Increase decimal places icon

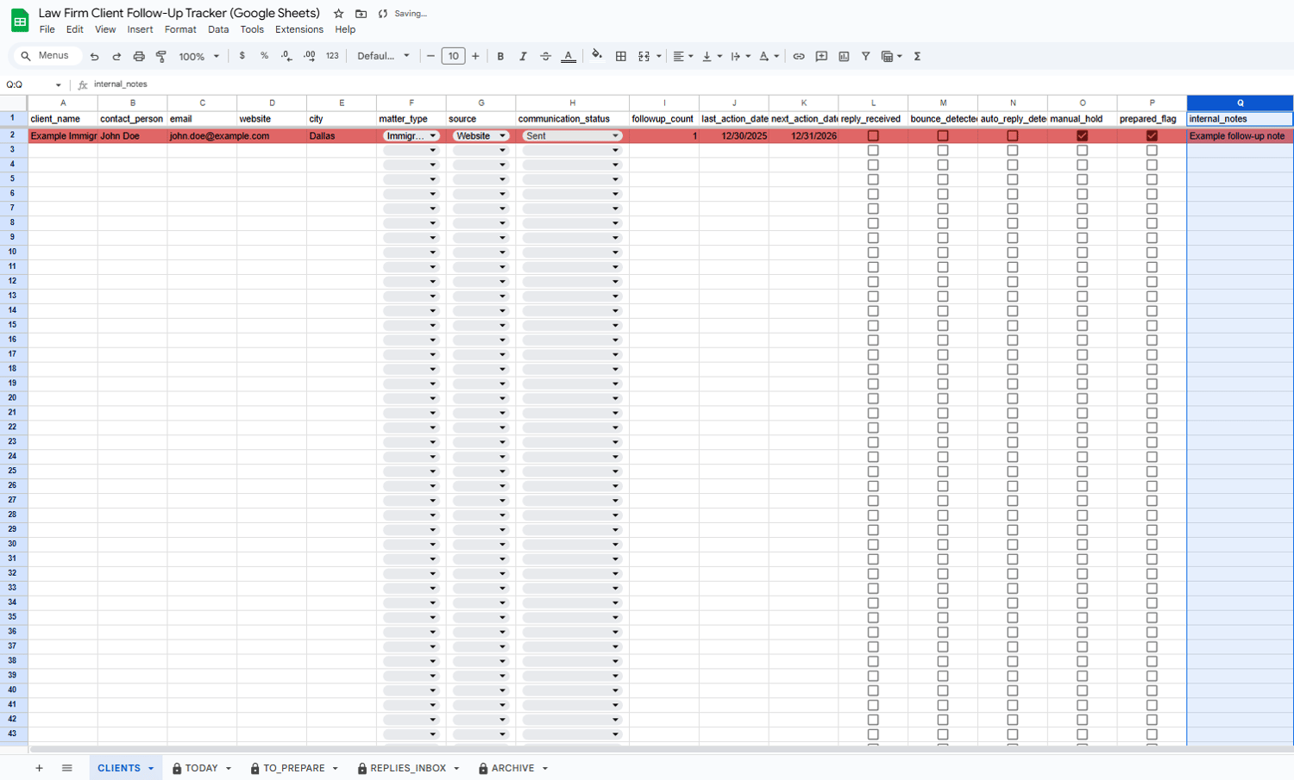click(309, 56)
